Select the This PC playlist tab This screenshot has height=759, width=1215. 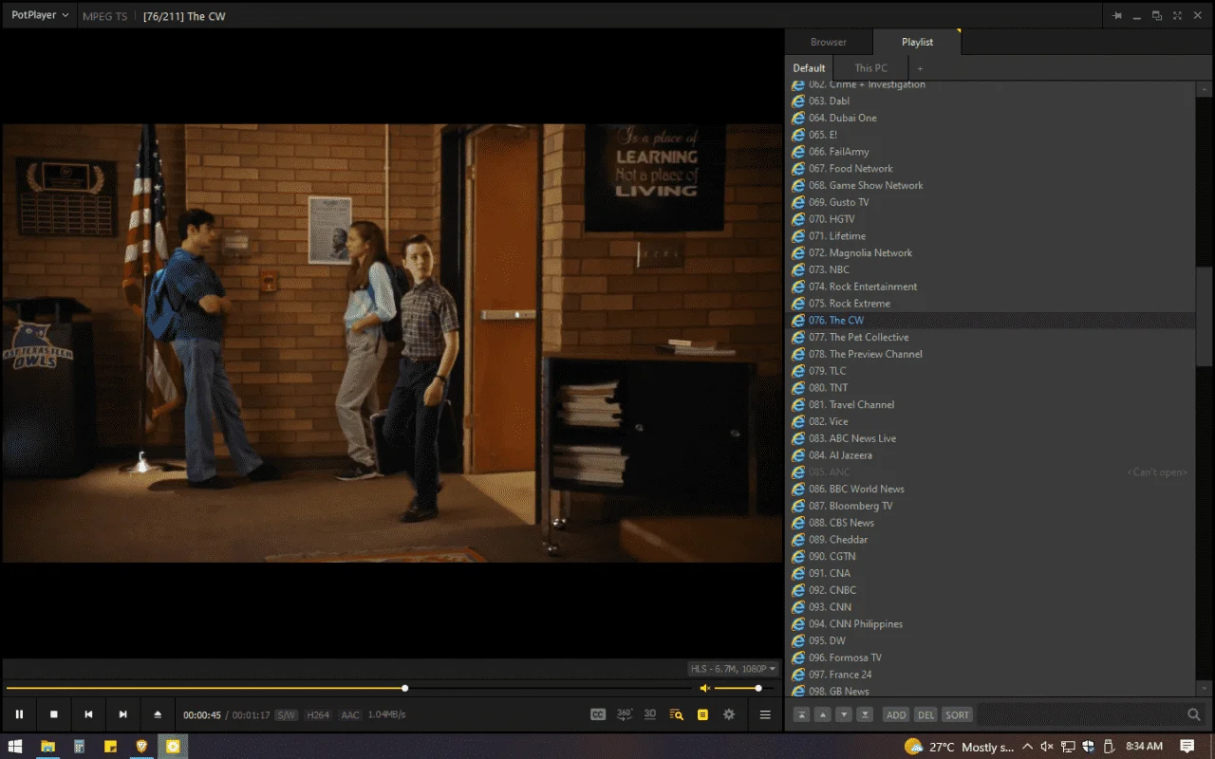pyautogui.click(x=870, y=68)
